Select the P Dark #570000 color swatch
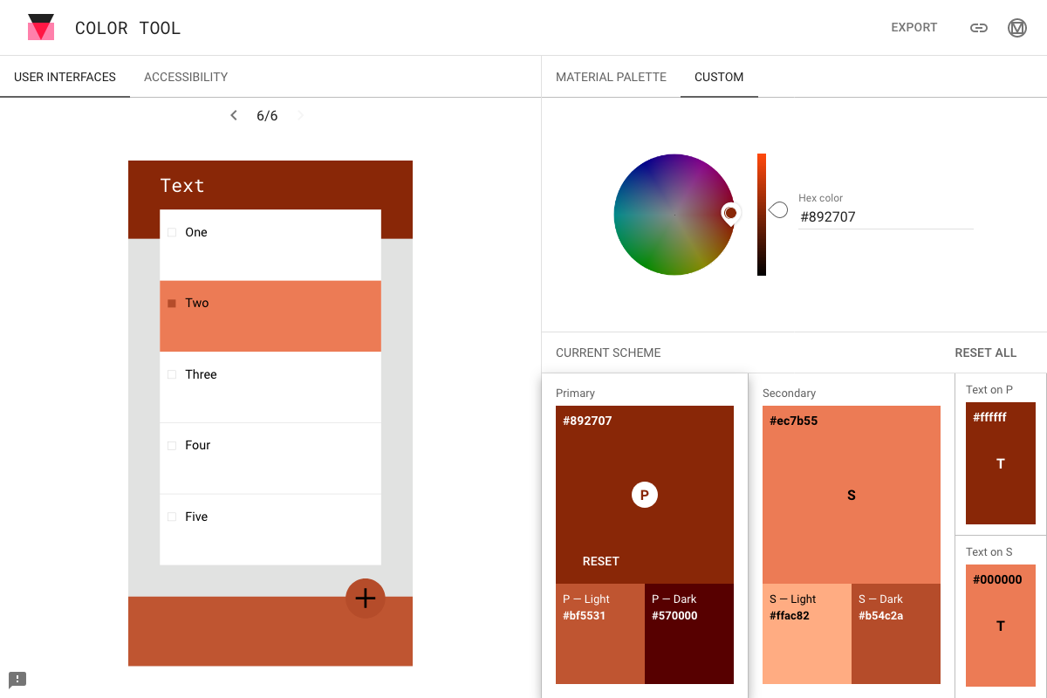1047x698 pixels. click(x=689, y=633)
